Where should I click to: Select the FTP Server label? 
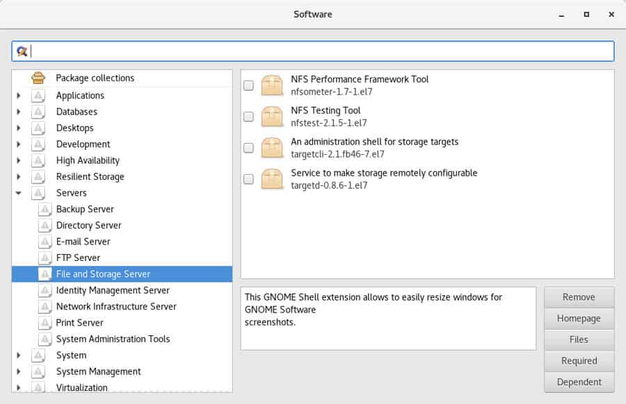[78, 258]
